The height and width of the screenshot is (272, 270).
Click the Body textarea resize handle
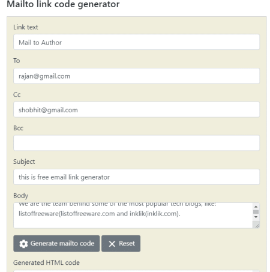[x=257, y=226]
